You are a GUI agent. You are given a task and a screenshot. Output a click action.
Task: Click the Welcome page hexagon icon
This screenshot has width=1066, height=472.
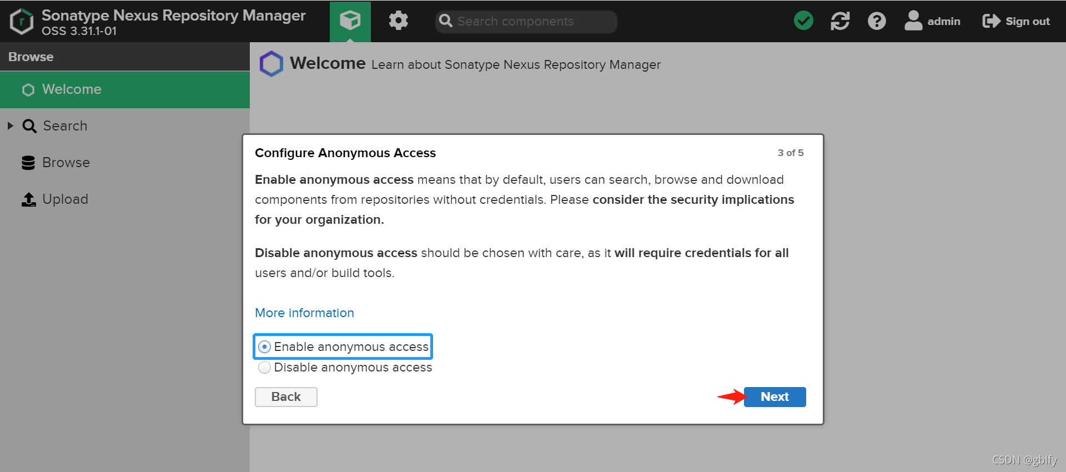[271, 64]
